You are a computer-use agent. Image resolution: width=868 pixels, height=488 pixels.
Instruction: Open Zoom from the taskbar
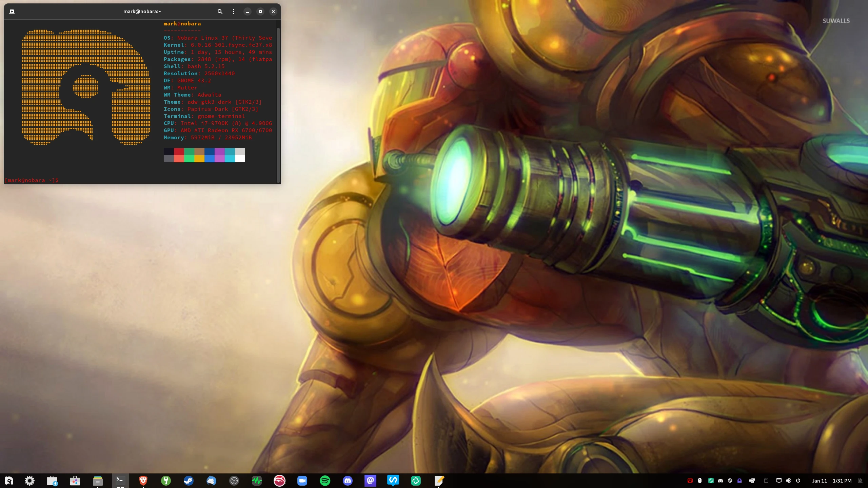pos(302,481)
